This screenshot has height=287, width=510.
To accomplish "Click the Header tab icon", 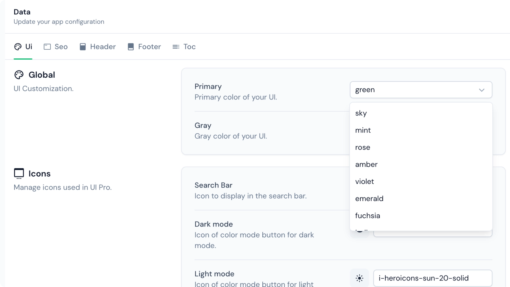I will click(x=83, y=47).
